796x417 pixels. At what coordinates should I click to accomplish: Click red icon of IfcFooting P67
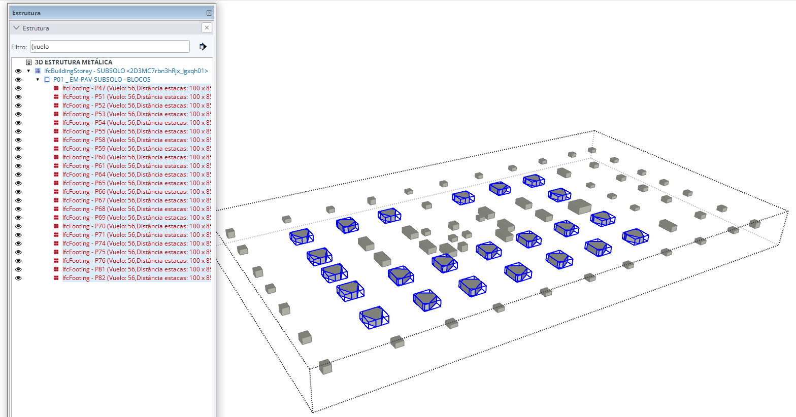pyautogui.click(x=56, y=200)
